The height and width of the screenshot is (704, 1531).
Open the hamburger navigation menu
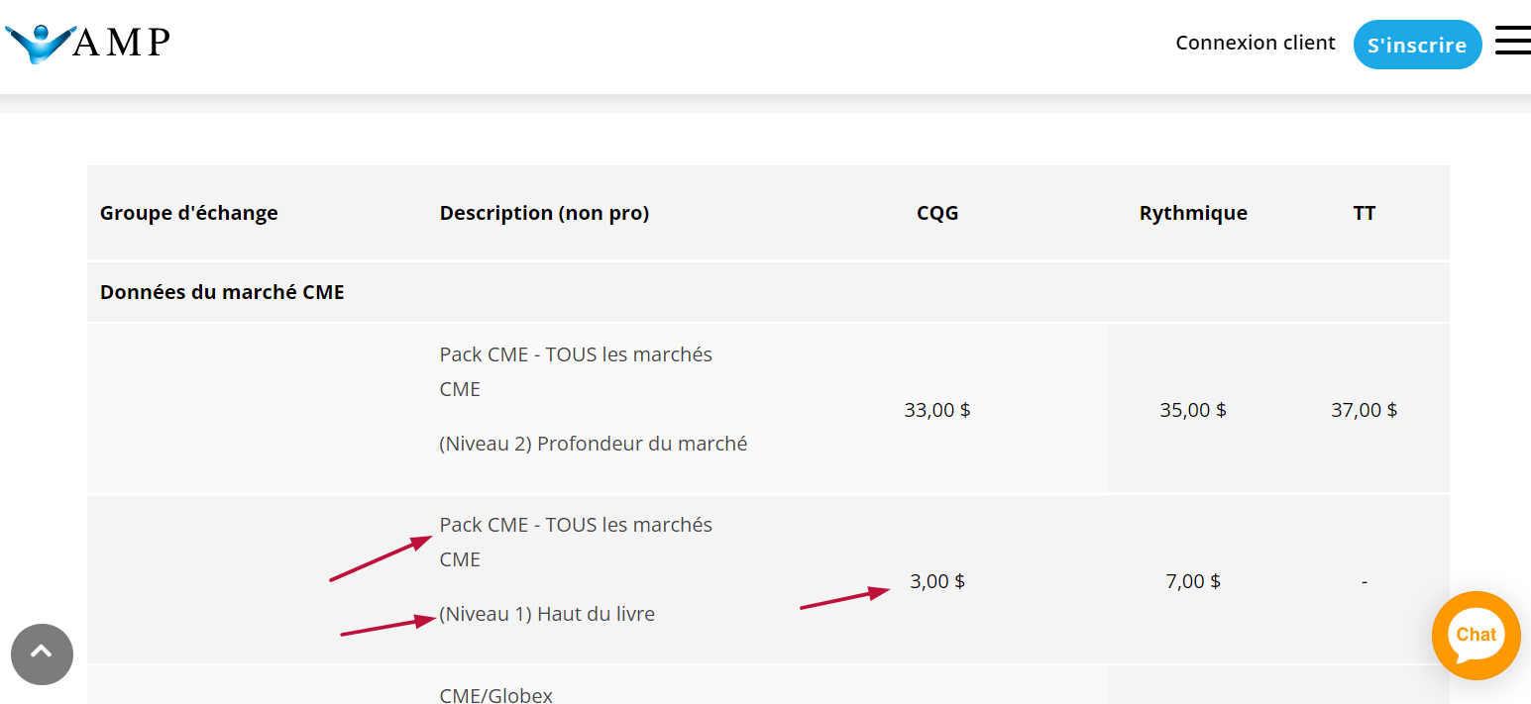pos(1512,41)
